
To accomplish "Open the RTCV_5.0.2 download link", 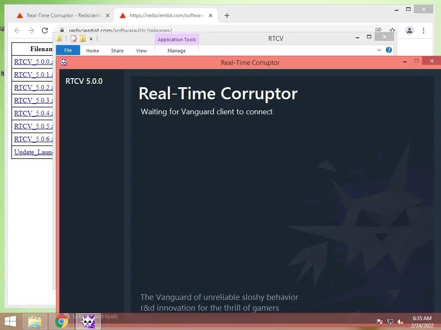I will (x=33, y=88).
